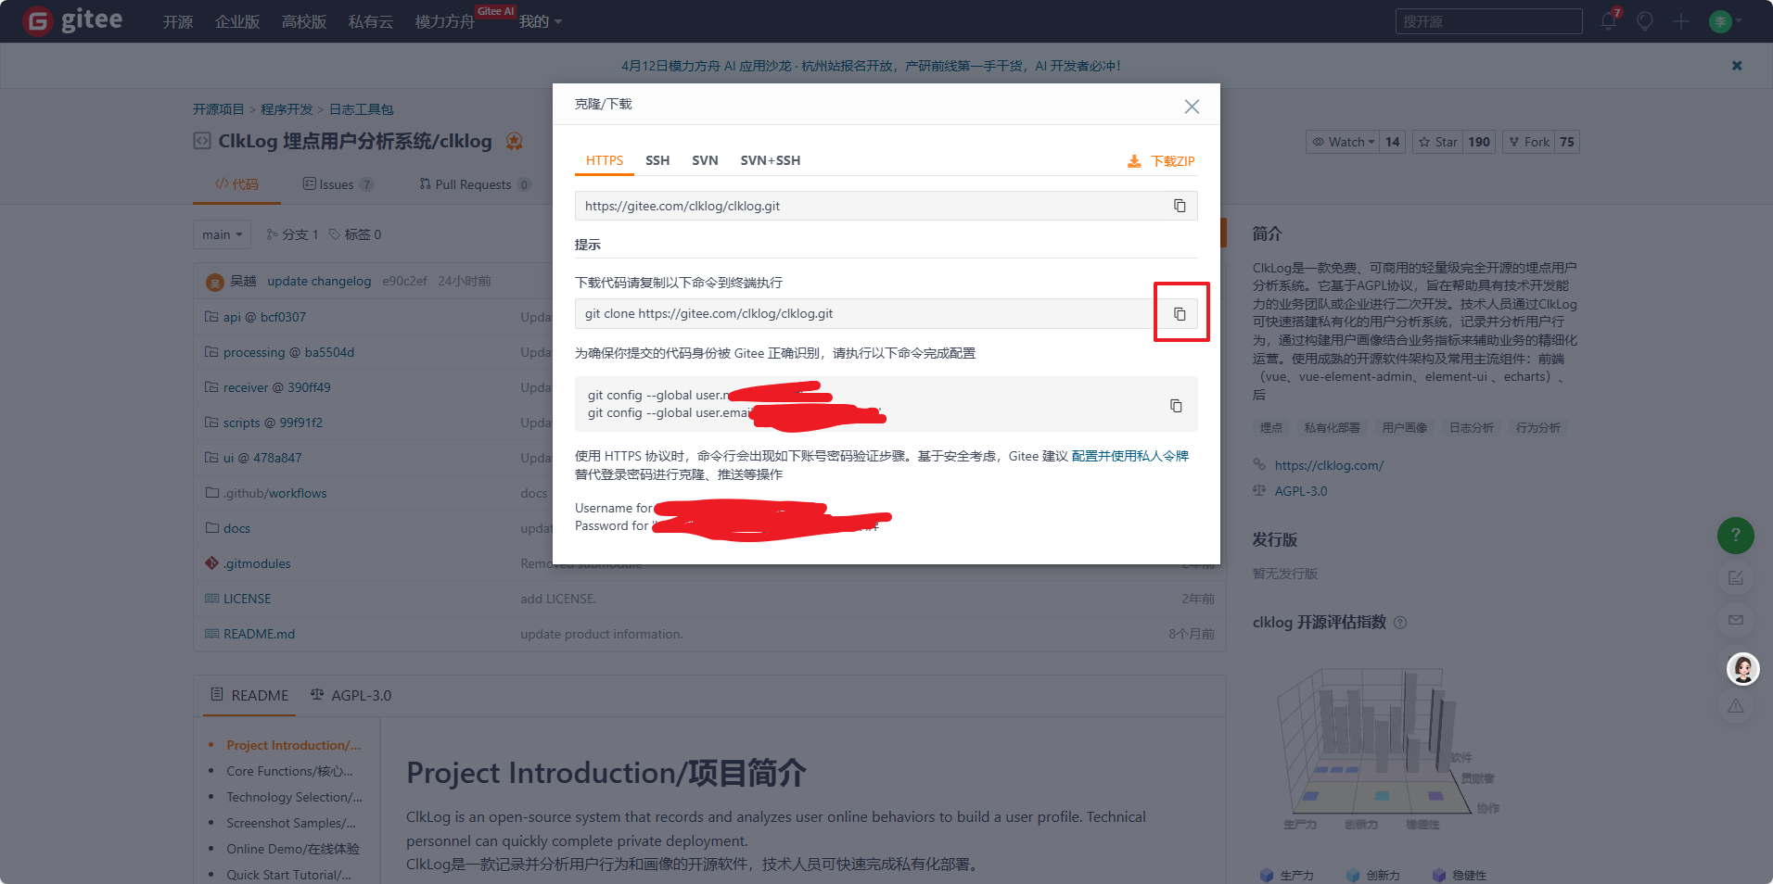Open the ui submodule

tap(262, 458)
